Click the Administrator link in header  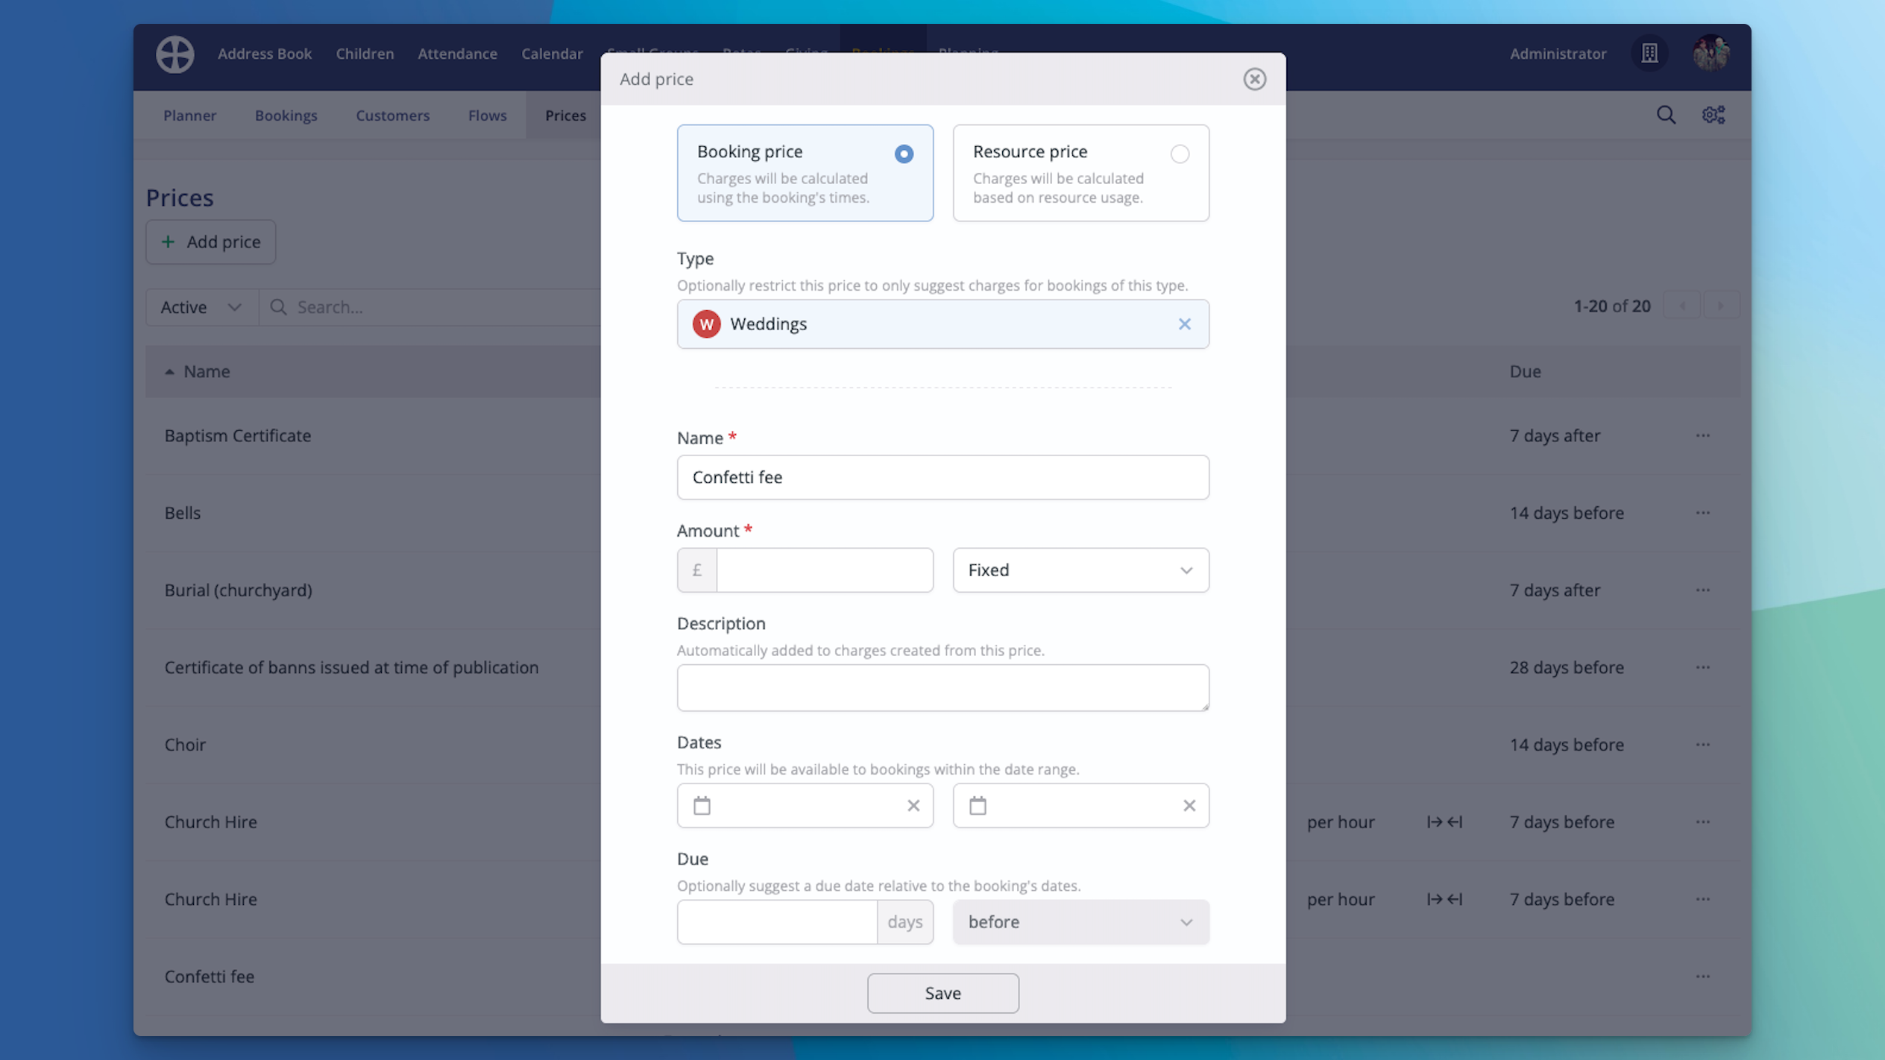pos(1558,54)
